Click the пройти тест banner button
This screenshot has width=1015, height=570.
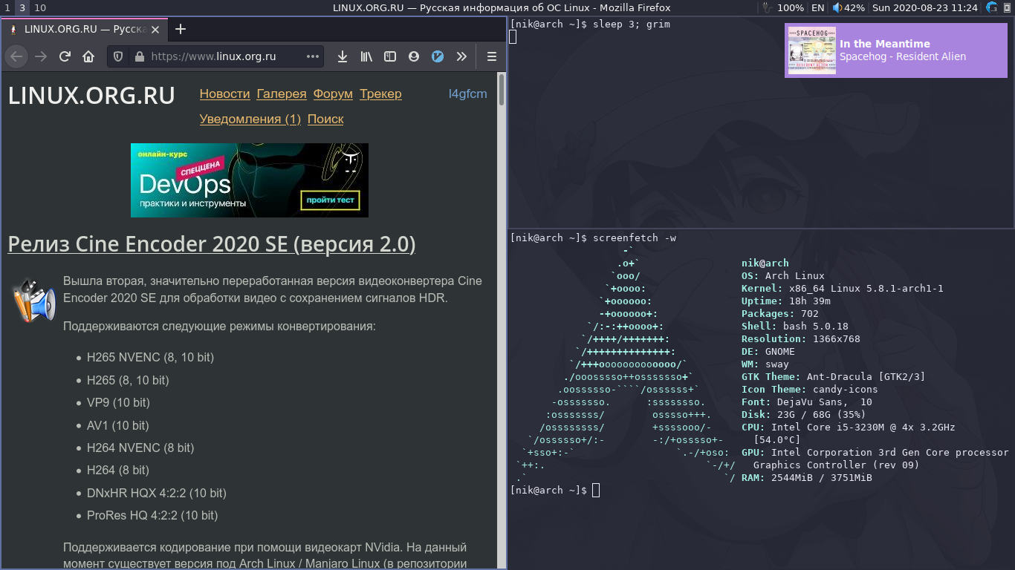[331, 200]
